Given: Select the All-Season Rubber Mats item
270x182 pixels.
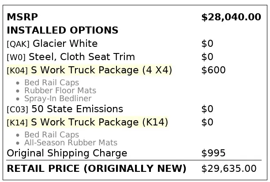Looking at the screenshot, I should (x=71, y=143).
